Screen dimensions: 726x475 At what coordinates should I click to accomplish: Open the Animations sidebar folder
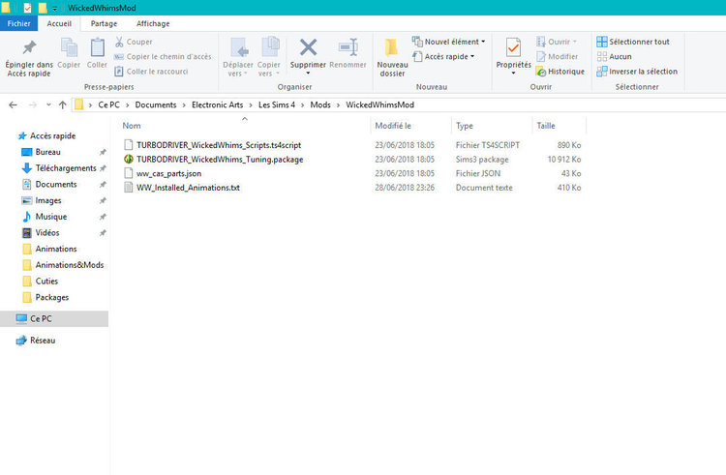pyautogui.click(x=56, y=249)
